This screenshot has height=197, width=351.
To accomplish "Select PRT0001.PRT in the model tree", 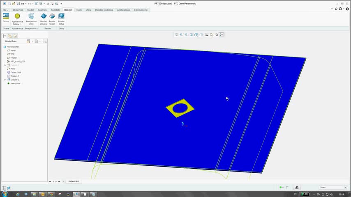I will pyautogui.click(x=11, y=47).
